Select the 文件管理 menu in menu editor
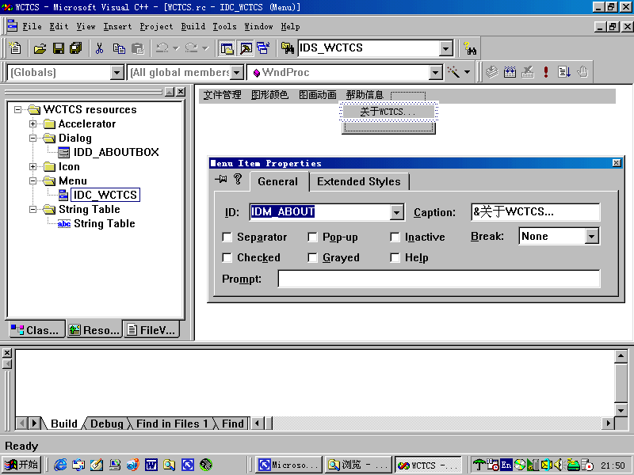Viewport: 634px width, 475px height. coord(222,95)
